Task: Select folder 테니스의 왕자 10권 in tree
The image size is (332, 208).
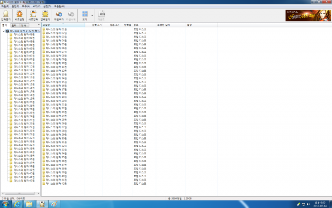Action: click(24, 66)
